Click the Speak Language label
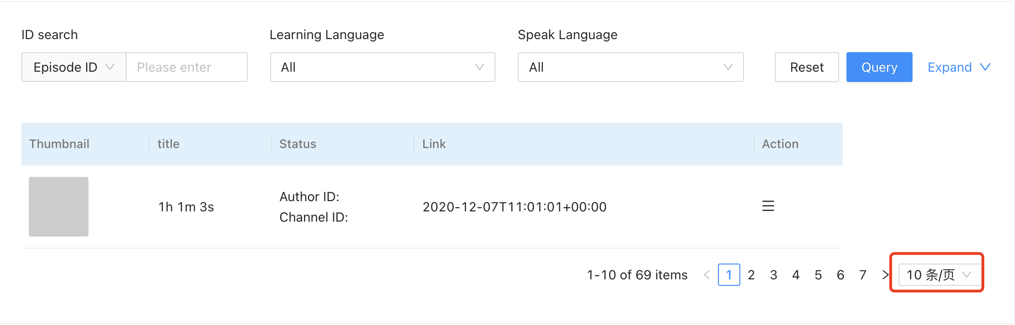This screenshot has height=325, width=1015. click(568, 34)
